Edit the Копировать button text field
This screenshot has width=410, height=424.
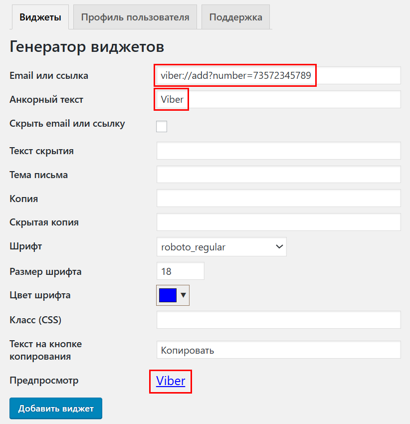(x=278, y=350)
